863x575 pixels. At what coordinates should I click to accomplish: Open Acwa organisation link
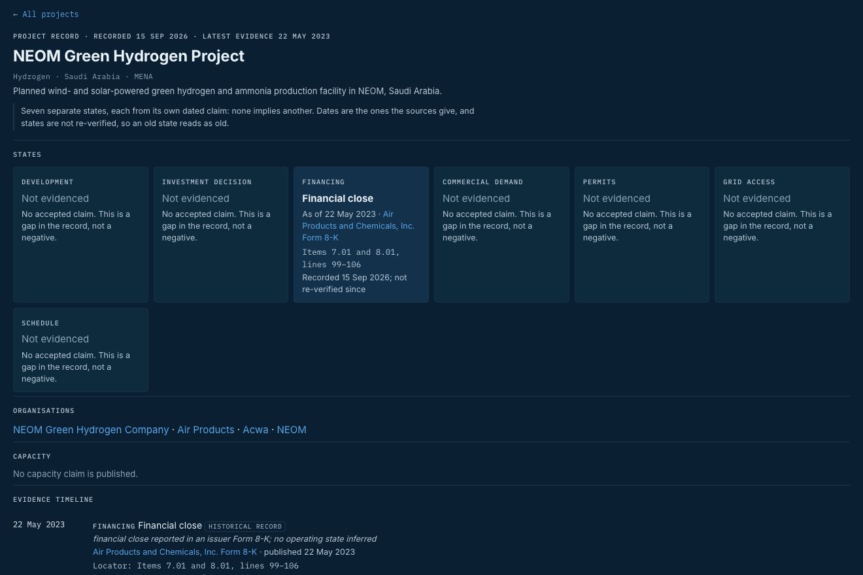[255, 430]
